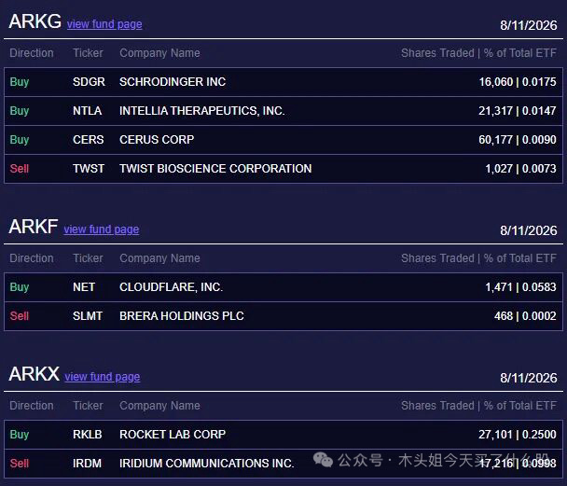Select the SLMT ticker cell

point(88,316)
